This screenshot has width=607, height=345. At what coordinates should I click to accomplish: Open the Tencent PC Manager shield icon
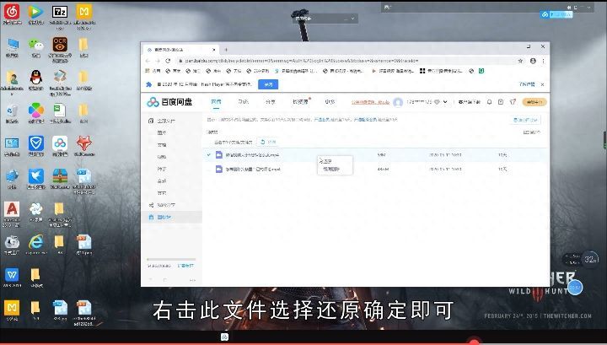(x=36, y=143)
